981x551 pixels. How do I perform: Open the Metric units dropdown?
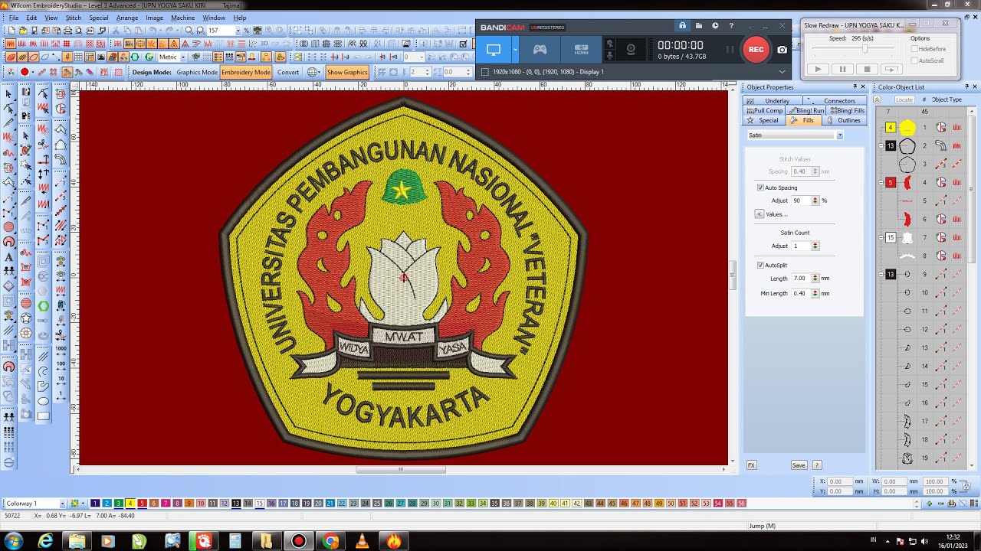[x=184, y=57]
